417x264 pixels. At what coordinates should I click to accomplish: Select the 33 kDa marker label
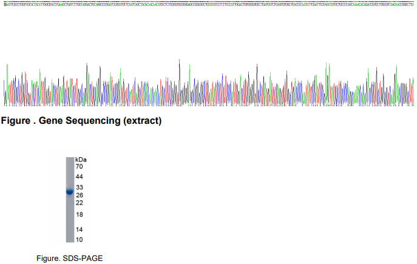[x=80, y=188]
